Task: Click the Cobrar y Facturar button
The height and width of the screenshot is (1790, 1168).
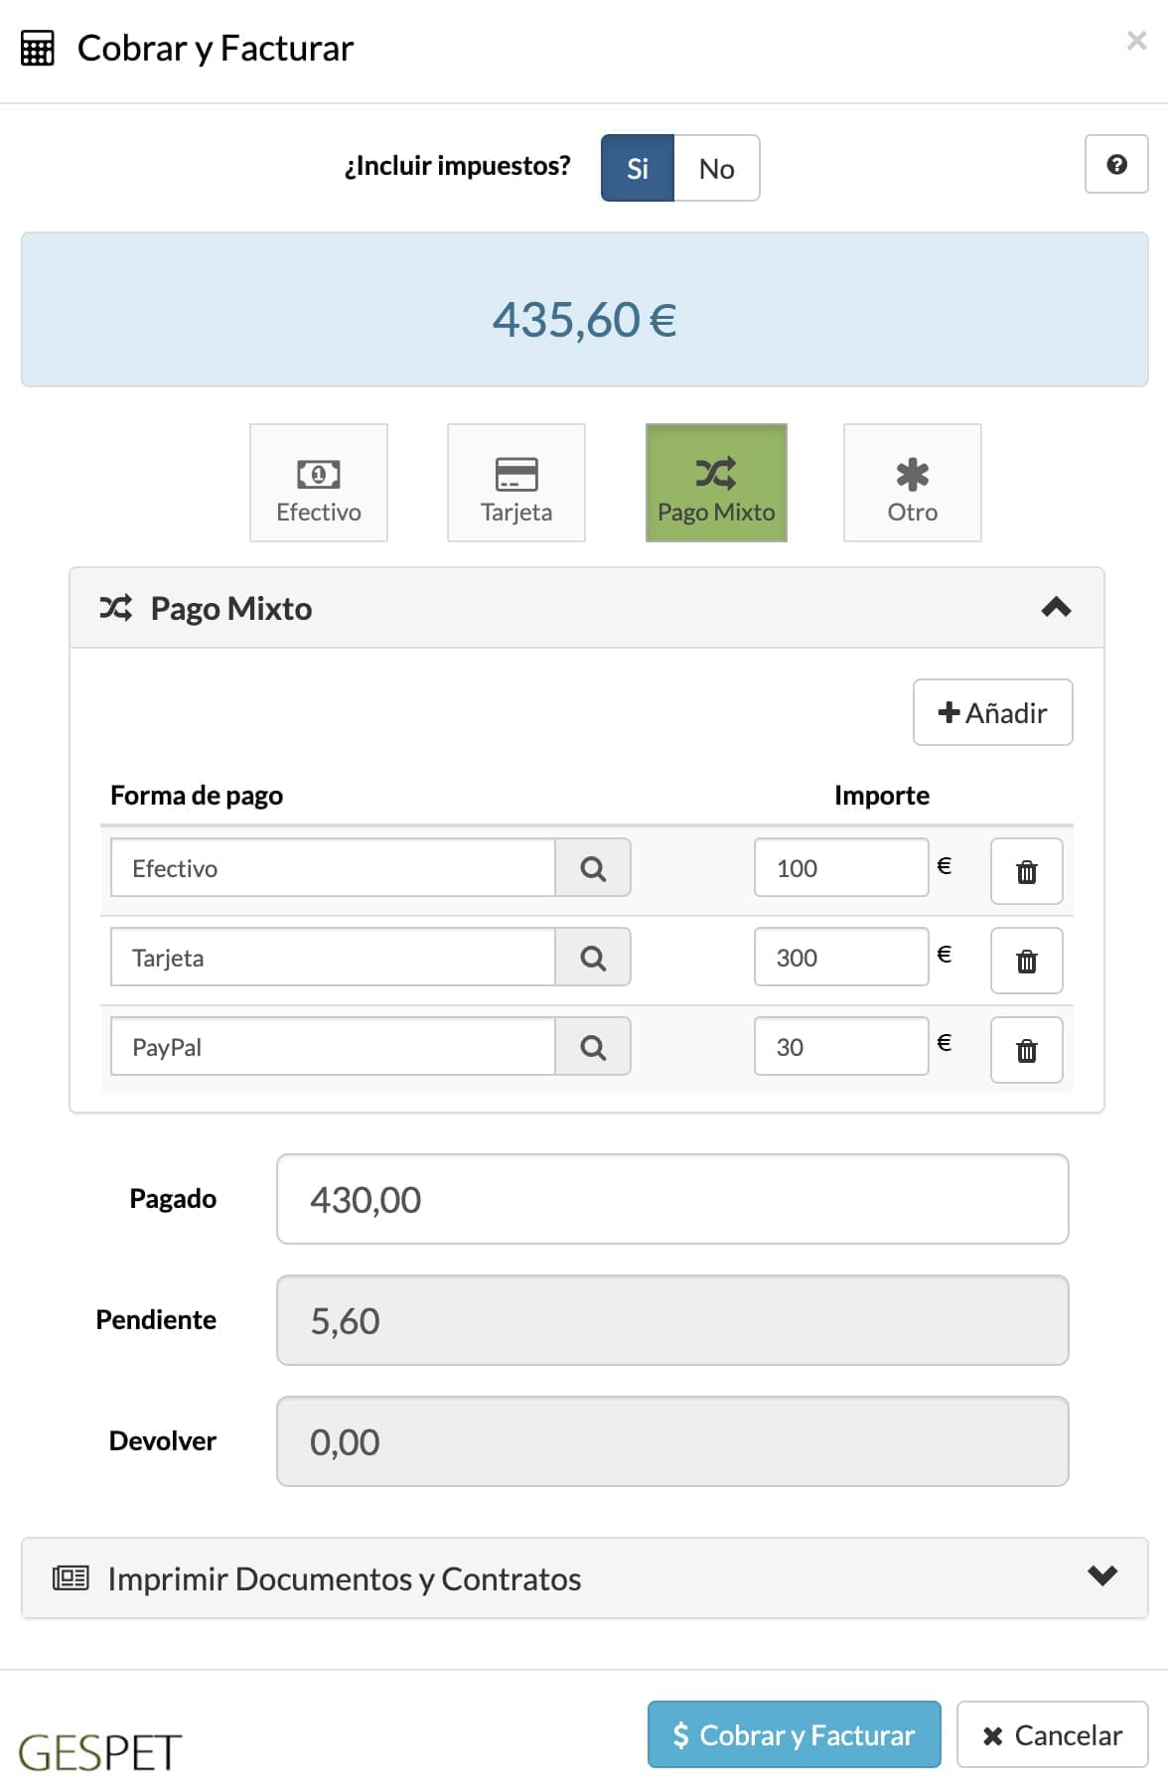Action: 794,1734
